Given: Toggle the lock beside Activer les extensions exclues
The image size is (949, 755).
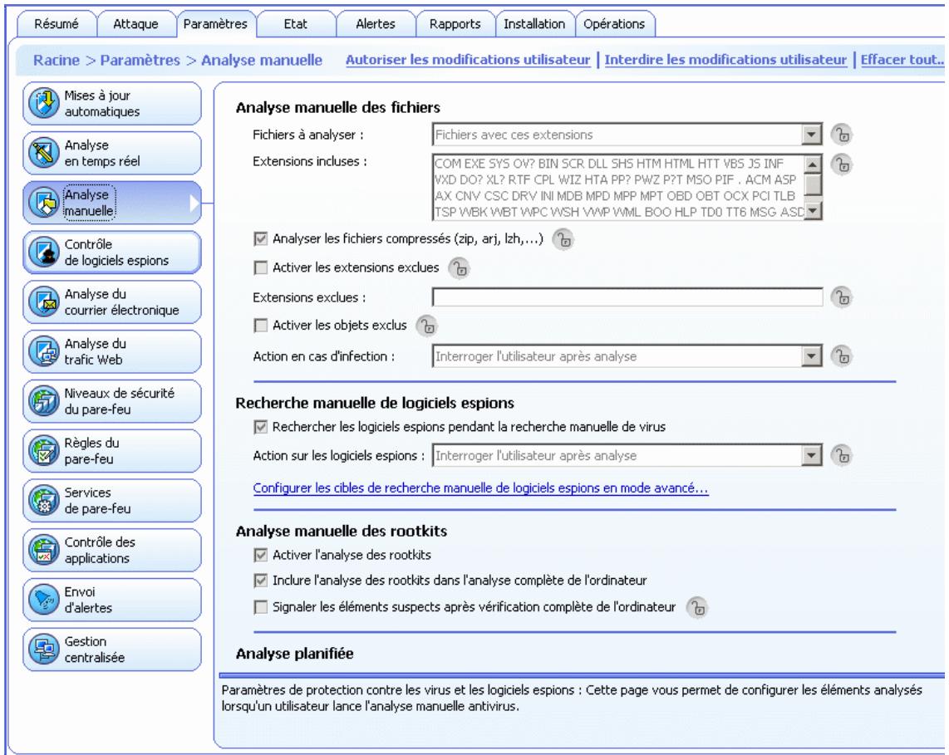Looking at the screenshot, I should click(x=460, y=268).
